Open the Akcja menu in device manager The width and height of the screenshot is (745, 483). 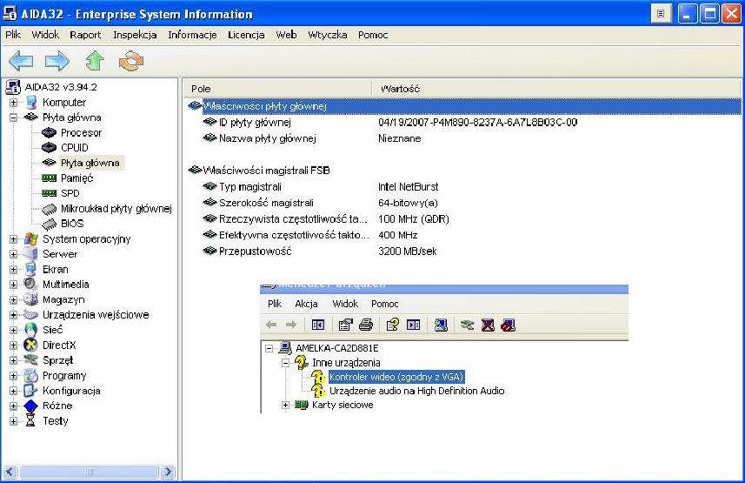click(x=306, y=304)
